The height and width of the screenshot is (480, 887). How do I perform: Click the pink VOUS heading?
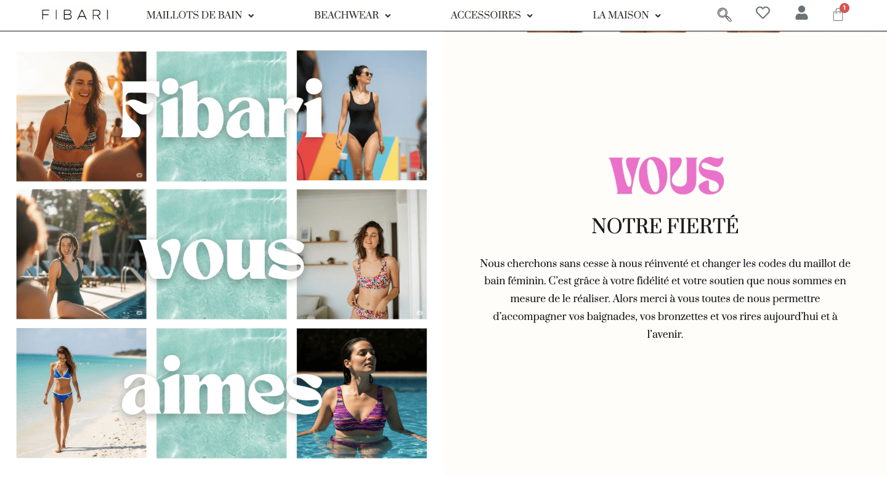666,175
